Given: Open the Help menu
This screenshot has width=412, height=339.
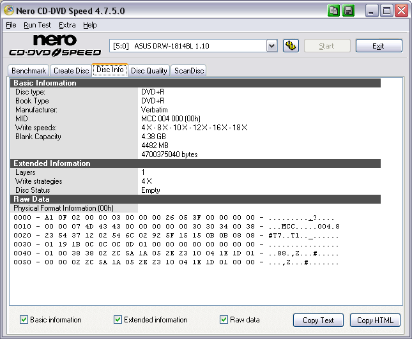Looking at the screenshot, I should 90,25.
